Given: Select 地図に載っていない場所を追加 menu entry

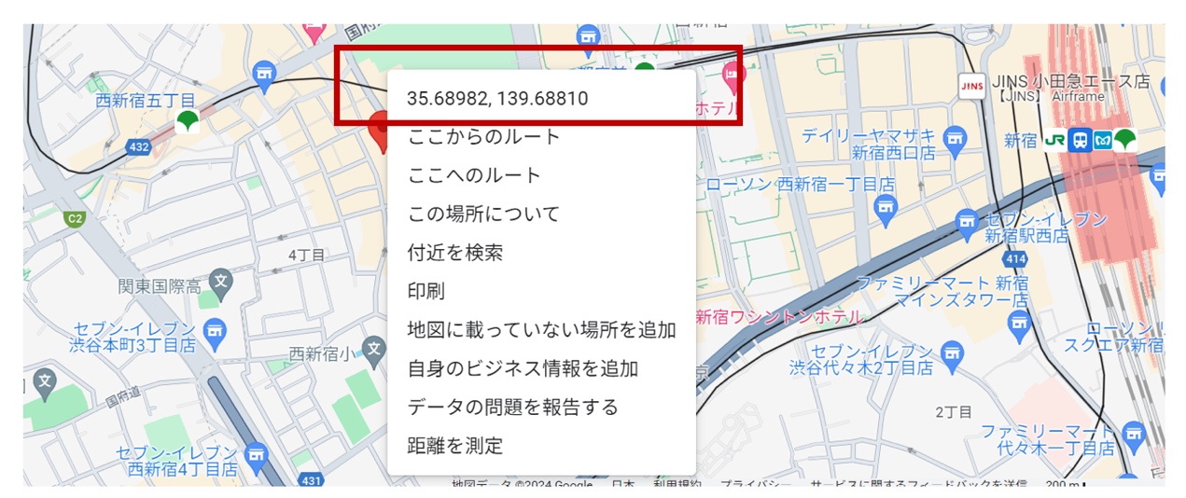Looking at the screenshot, I should pyautogui.click(x=541, y=330).
